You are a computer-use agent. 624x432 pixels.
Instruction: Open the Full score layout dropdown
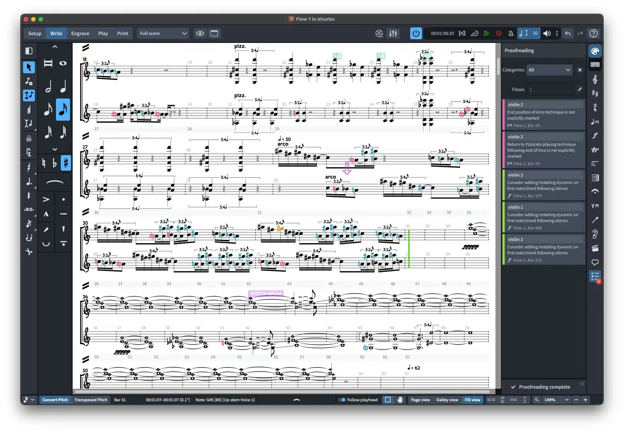[x=163, y=33]
